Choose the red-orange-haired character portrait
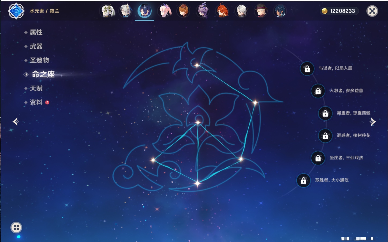This screenshot has width=388, height=242. coord(222,11)
